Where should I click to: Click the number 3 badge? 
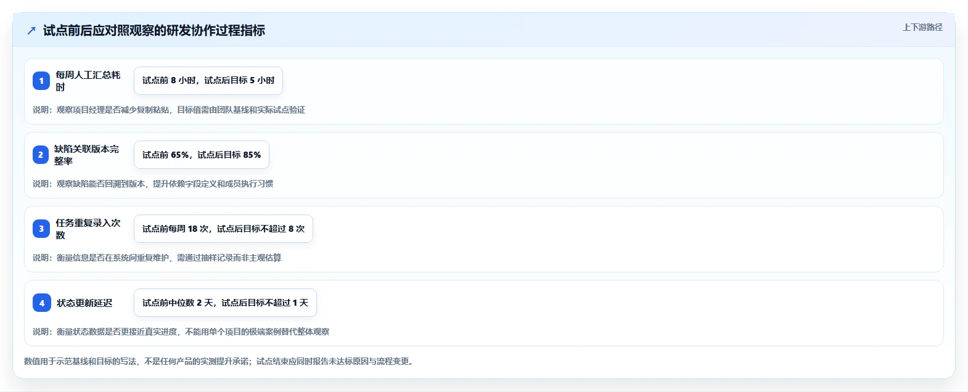41,229
